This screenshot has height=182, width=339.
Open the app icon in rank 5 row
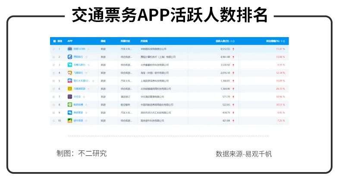click(70, 81)
